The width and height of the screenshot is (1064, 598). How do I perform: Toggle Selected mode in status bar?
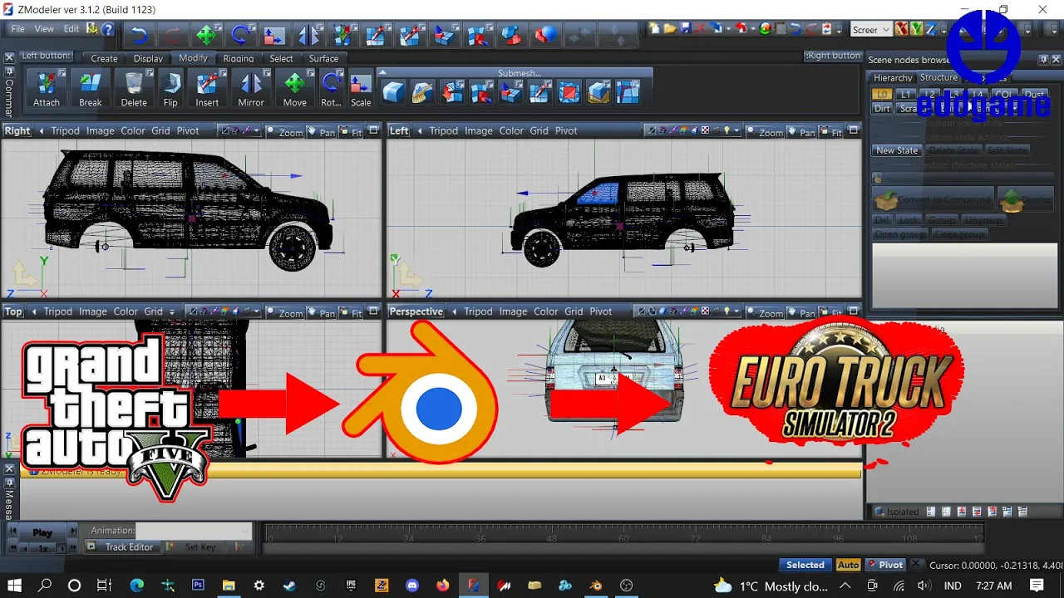click(805, 565)
